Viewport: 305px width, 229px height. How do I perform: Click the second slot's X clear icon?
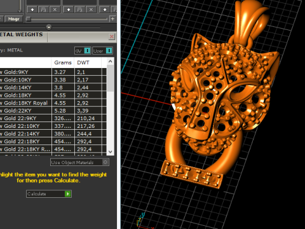coord(91,10)
